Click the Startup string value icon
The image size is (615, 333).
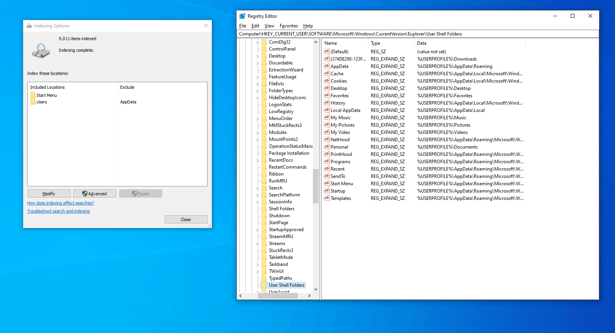pyautogui.click(x=327, y=191)
